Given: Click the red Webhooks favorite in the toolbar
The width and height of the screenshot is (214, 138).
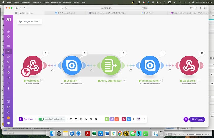Looking at the screenshot, I should click(x=123, y=119).
